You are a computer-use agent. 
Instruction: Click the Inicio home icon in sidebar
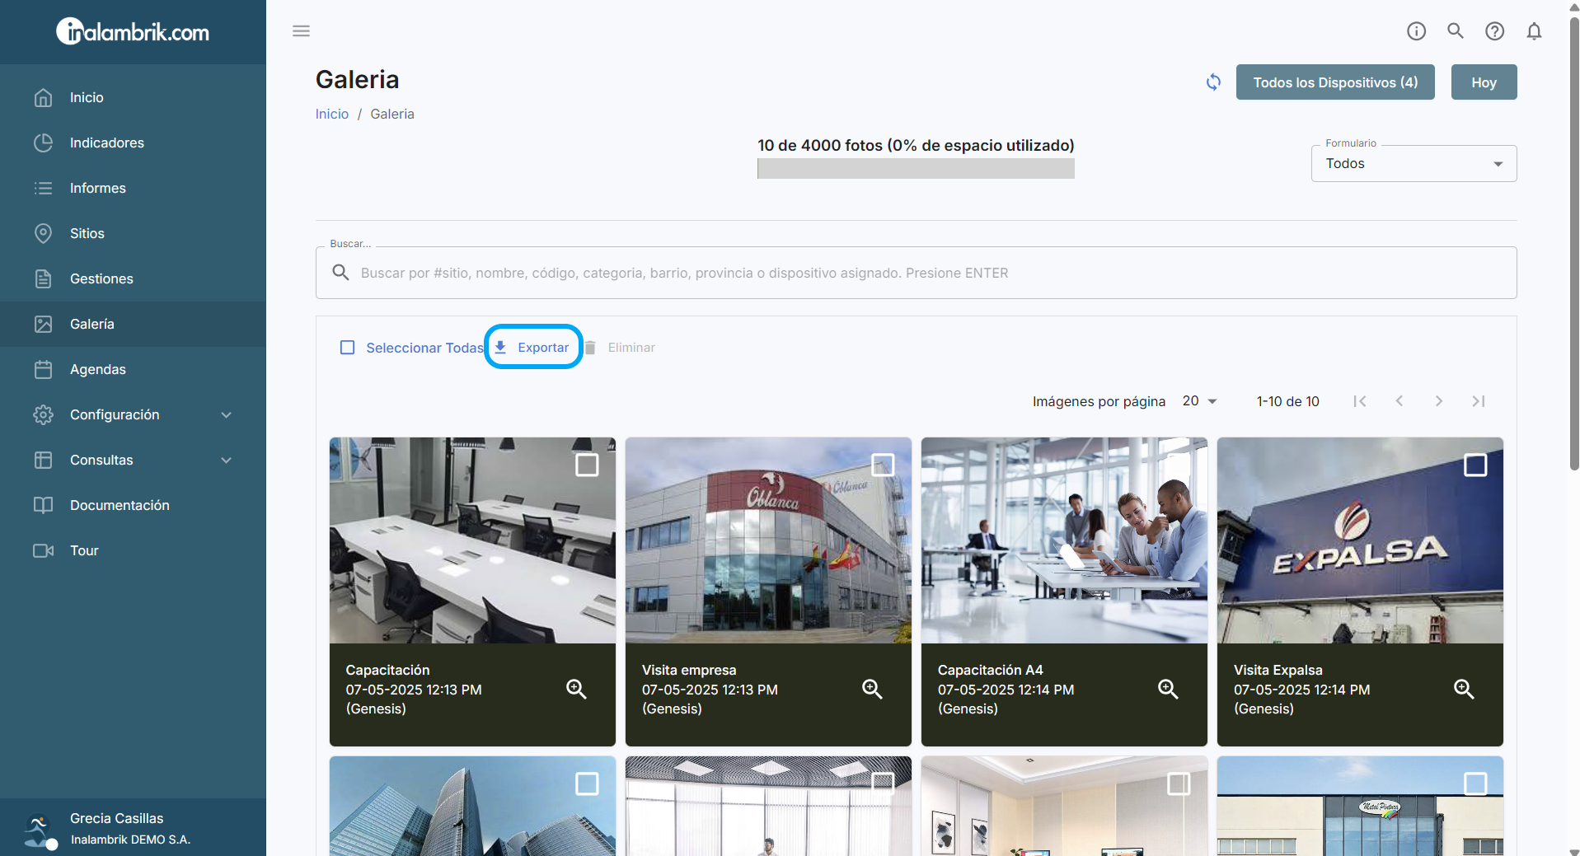click(x=44, y=97)
